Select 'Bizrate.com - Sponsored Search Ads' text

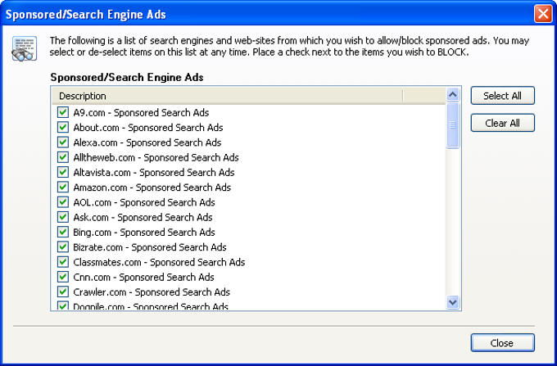(150, 247)
